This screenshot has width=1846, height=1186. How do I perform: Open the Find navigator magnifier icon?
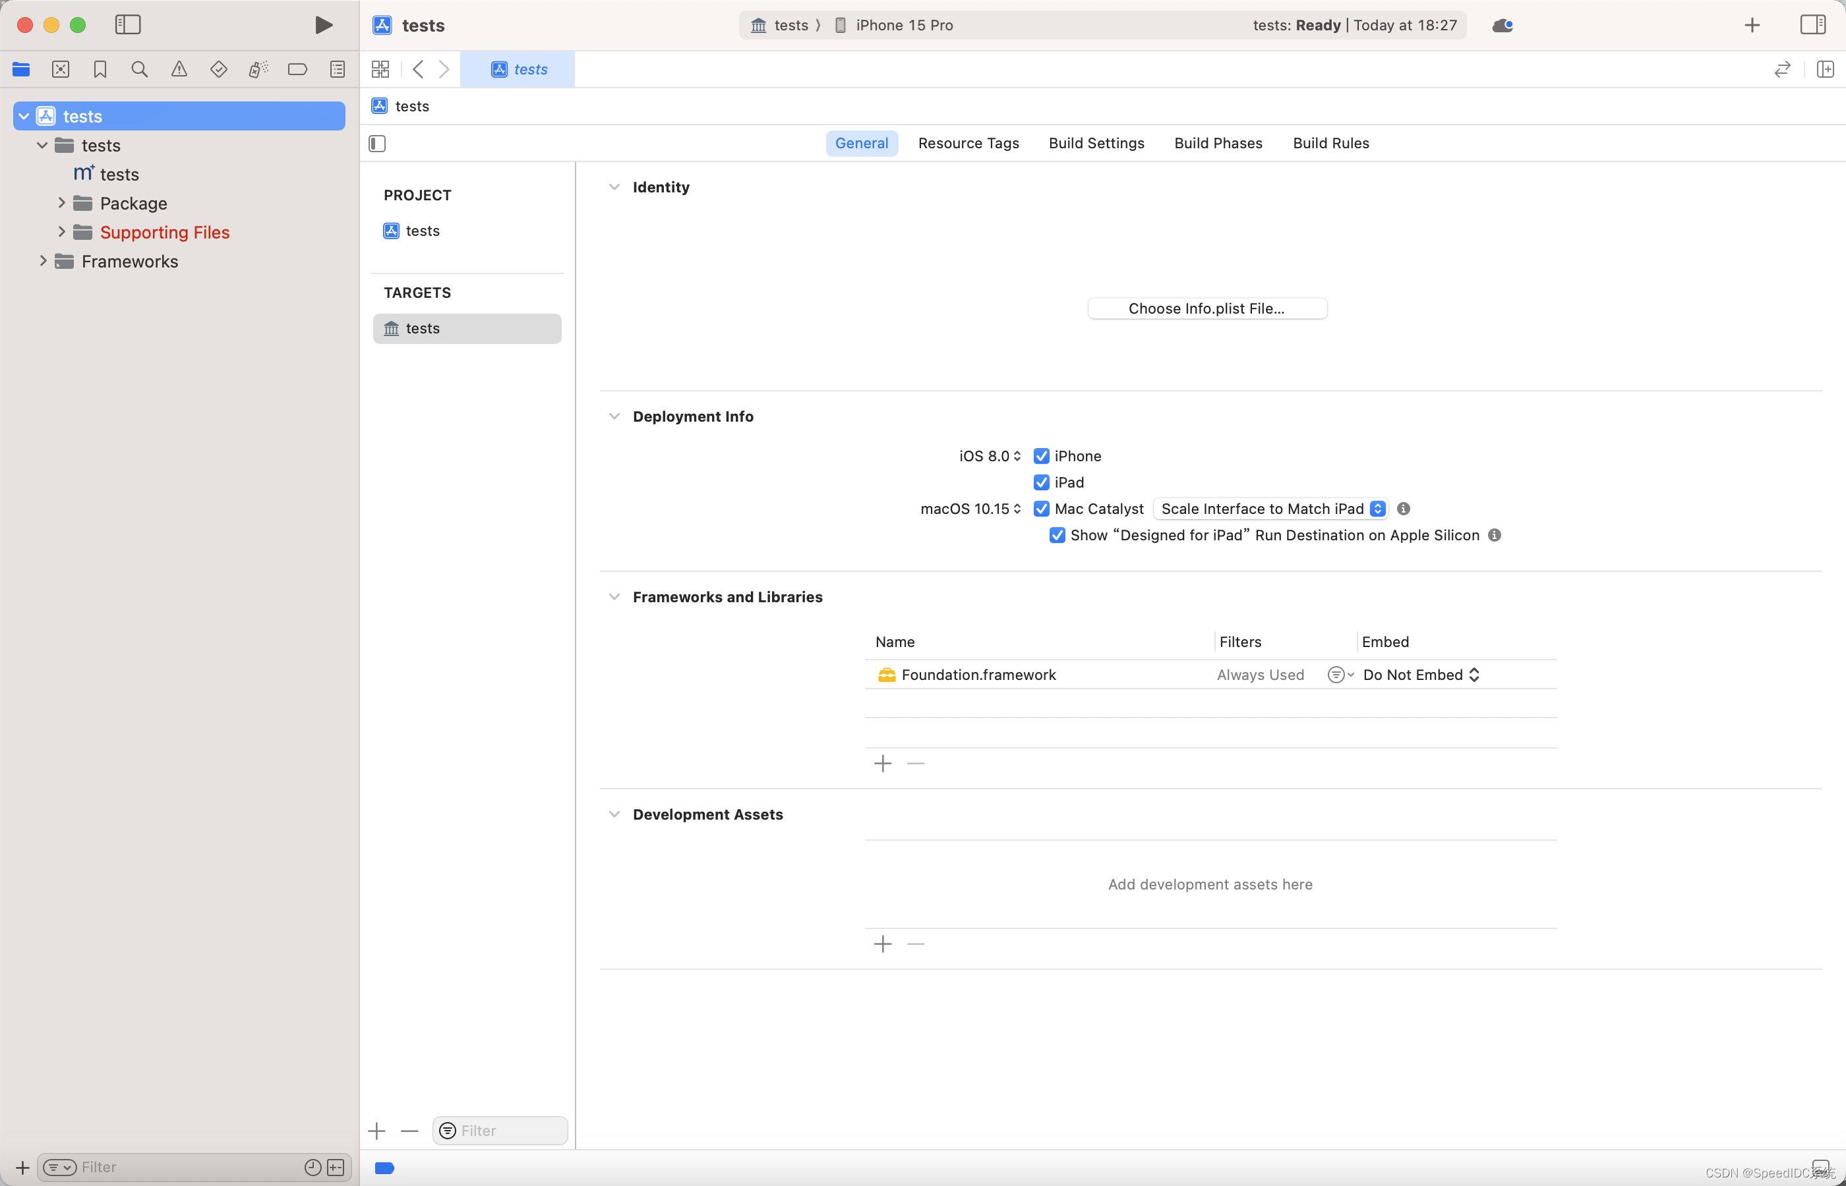140,69
